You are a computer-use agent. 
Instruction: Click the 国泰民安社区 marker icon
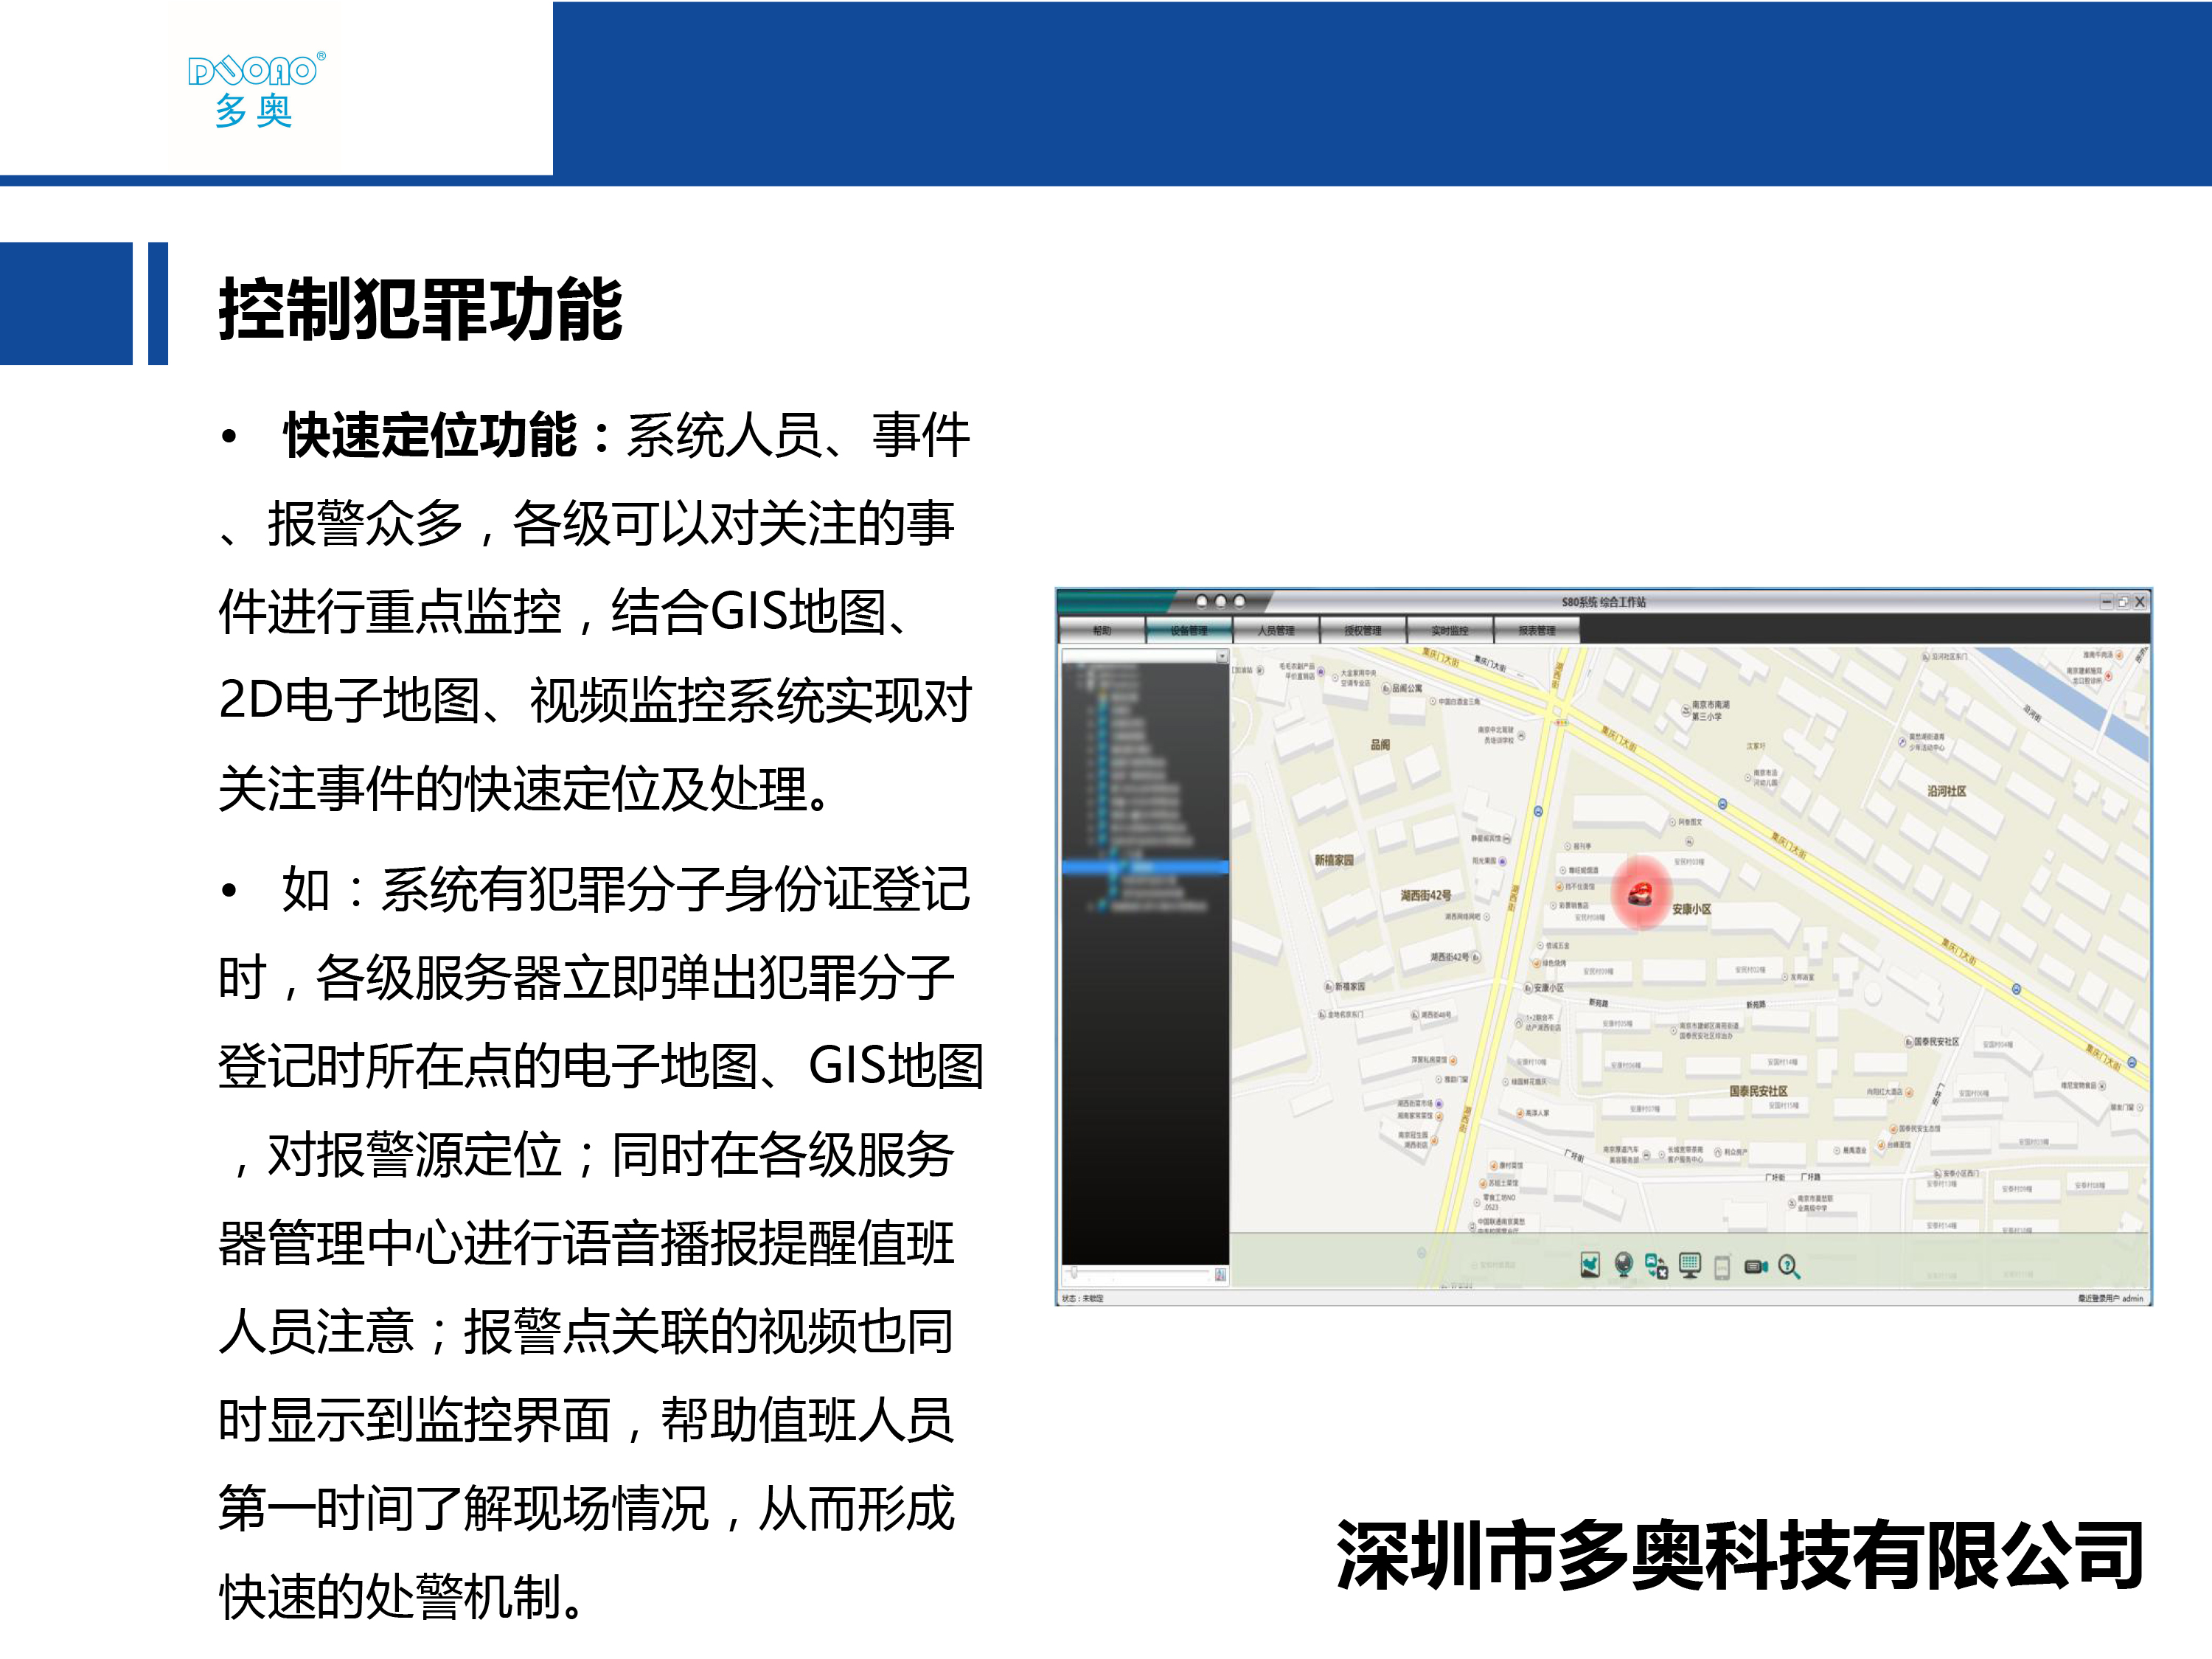(x=1908, y=1042)
